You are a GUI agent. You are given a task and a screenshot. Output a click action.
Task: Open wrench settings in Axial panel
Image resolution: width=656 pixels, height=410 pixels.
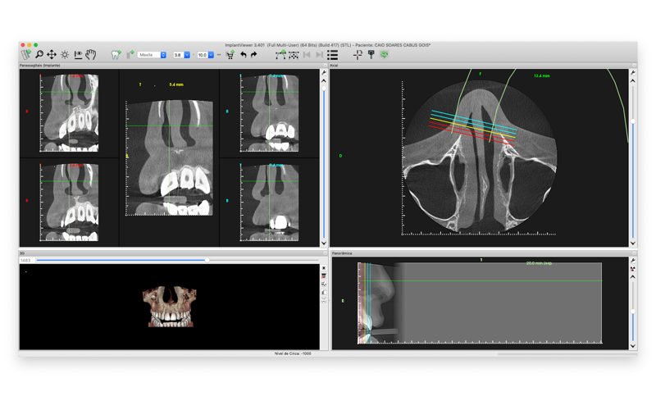tap(633, 73)
